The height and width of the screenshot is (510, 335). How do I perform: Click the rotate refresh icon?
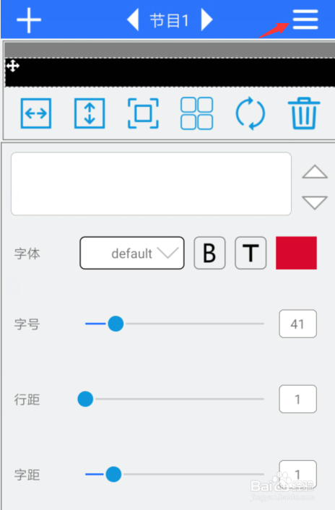tap(251, 113)
